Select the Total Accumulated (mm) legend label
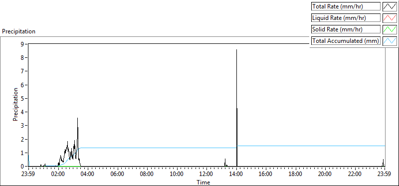This screenshot has width=399, height=186. pyautogui.click(x=346, y=41)
